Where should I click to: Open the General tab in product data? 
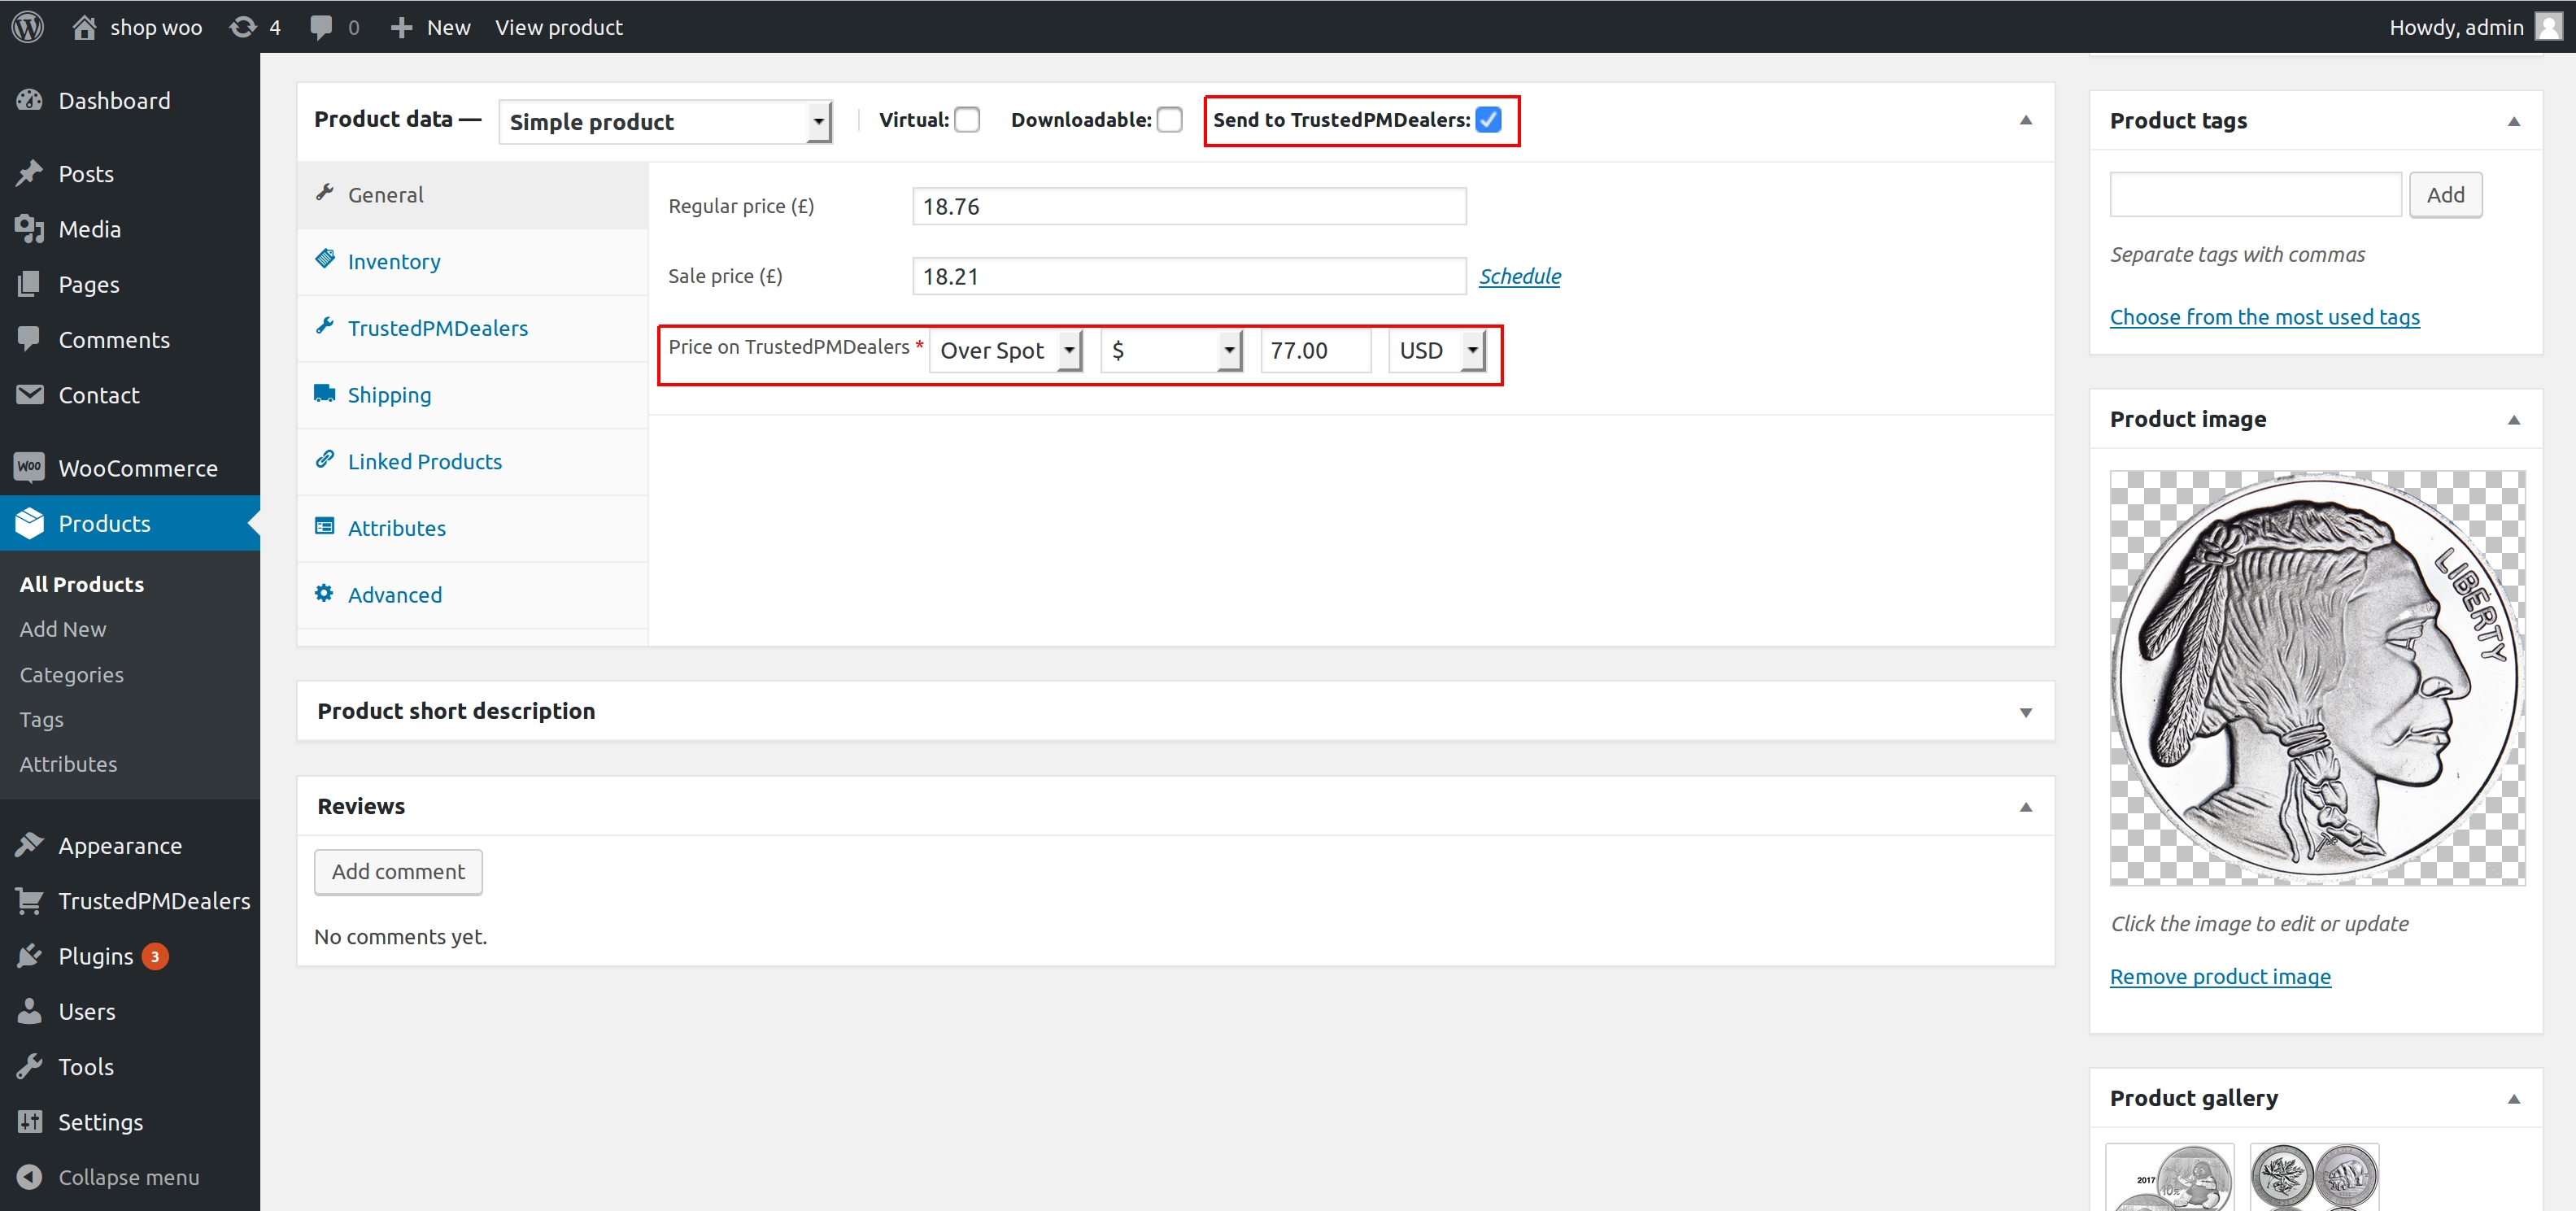tap(385, 194)
